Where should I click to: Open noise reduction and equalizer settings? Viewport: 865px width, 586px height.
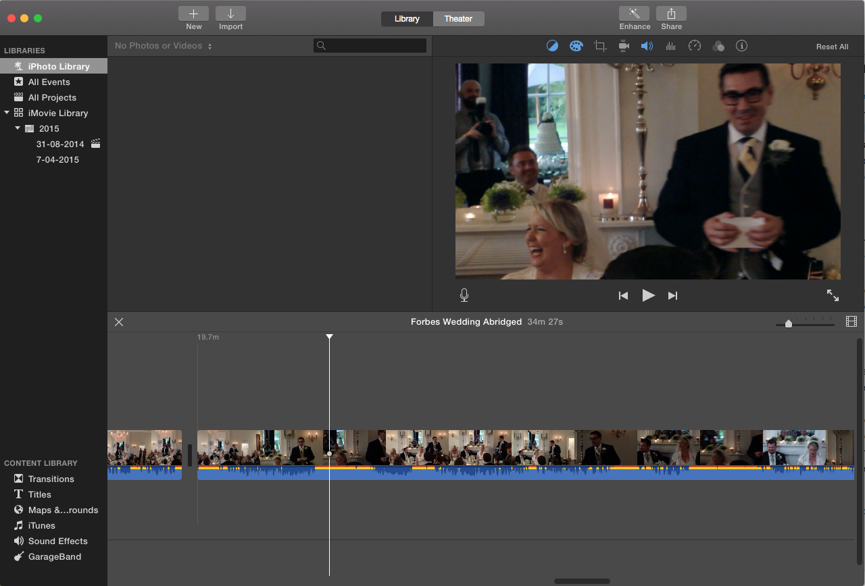tap(671, 46)
